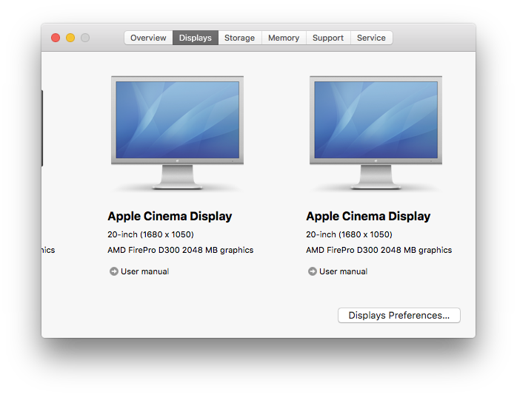Click left display's AMD FirePro D300 graphics text

point(180,250)
